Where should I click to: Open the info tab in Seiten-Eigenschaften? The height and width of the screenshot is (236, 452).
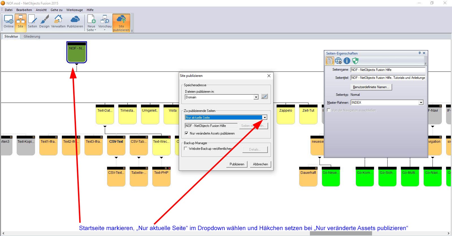tap(347, 61)
